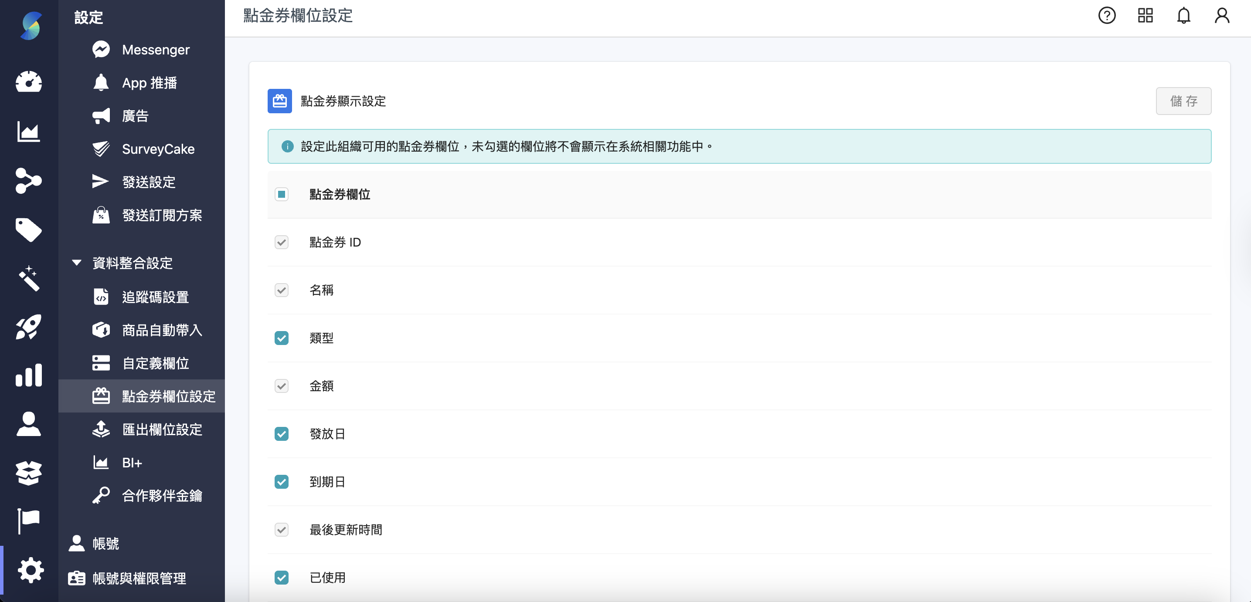
Task: Open 自定義欄位 in the sidebar
Action: pyautogui.click(x=156, y=363)
